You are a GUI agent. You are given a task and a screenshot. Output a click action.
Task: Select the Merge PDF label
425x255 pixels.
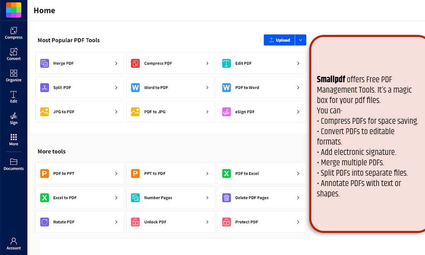point(64,63)
